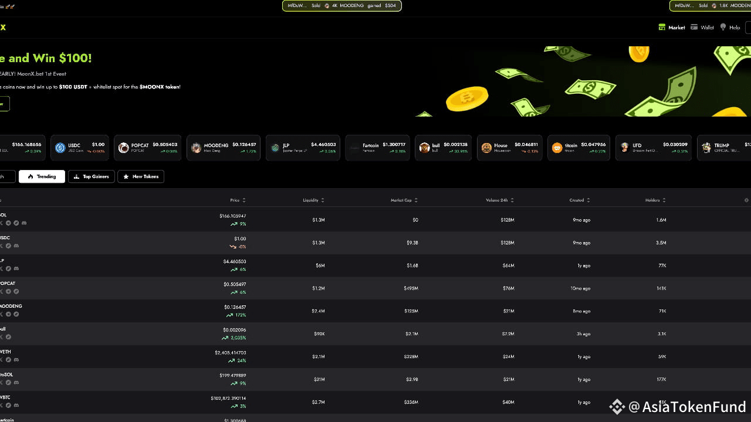Viewport: 751px width, 422px height.
Task: Click the '10mo ago' created cell
Action: (x=581, y=288)
